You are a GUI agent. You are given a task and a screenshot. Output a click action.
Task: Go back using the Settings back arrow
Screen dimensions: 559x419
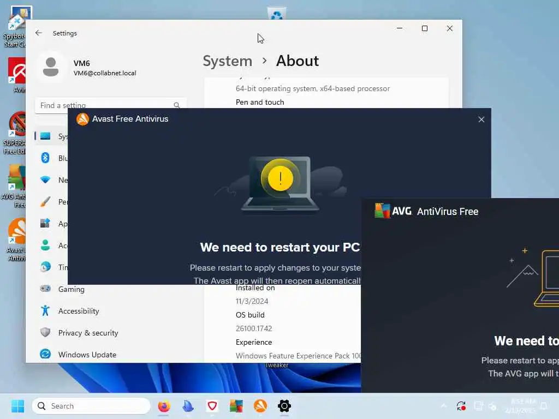pos(39,33)
